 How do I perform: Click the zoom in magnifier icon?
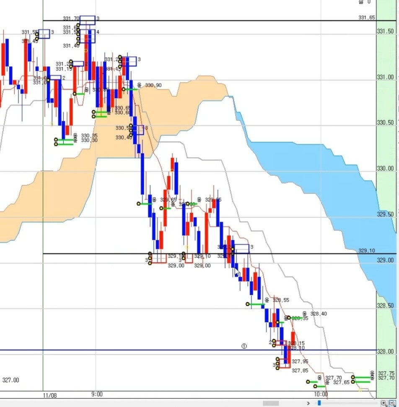click(384, 403)
